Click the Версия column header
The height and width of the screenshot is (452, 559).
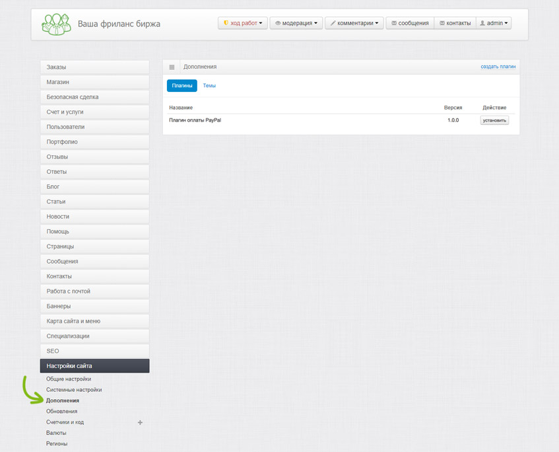[453, 108]
